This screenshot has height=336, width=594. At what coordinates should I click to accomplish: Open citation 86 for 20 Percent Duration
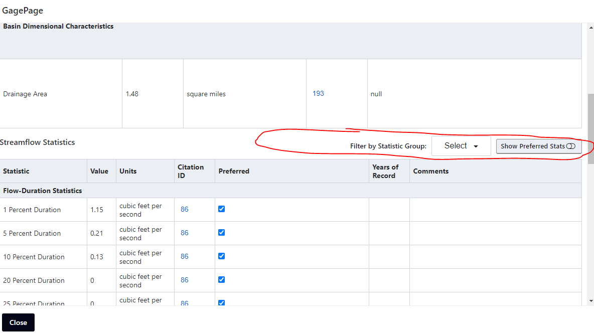pyautogui.click(x=185, y=280)
